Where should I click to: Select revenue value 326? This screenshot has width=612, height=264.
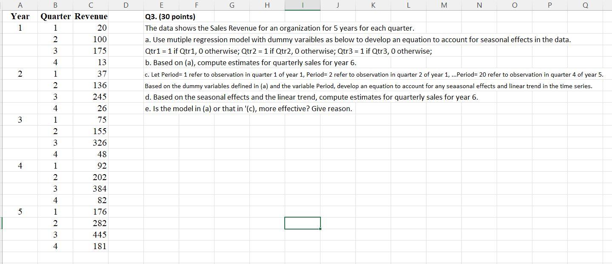[x=91, y=143]
